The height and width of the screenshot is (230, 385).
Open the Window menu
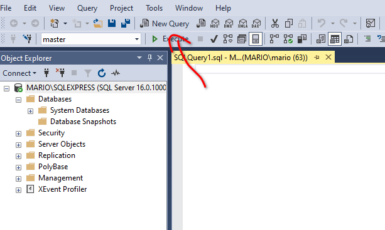189,8
